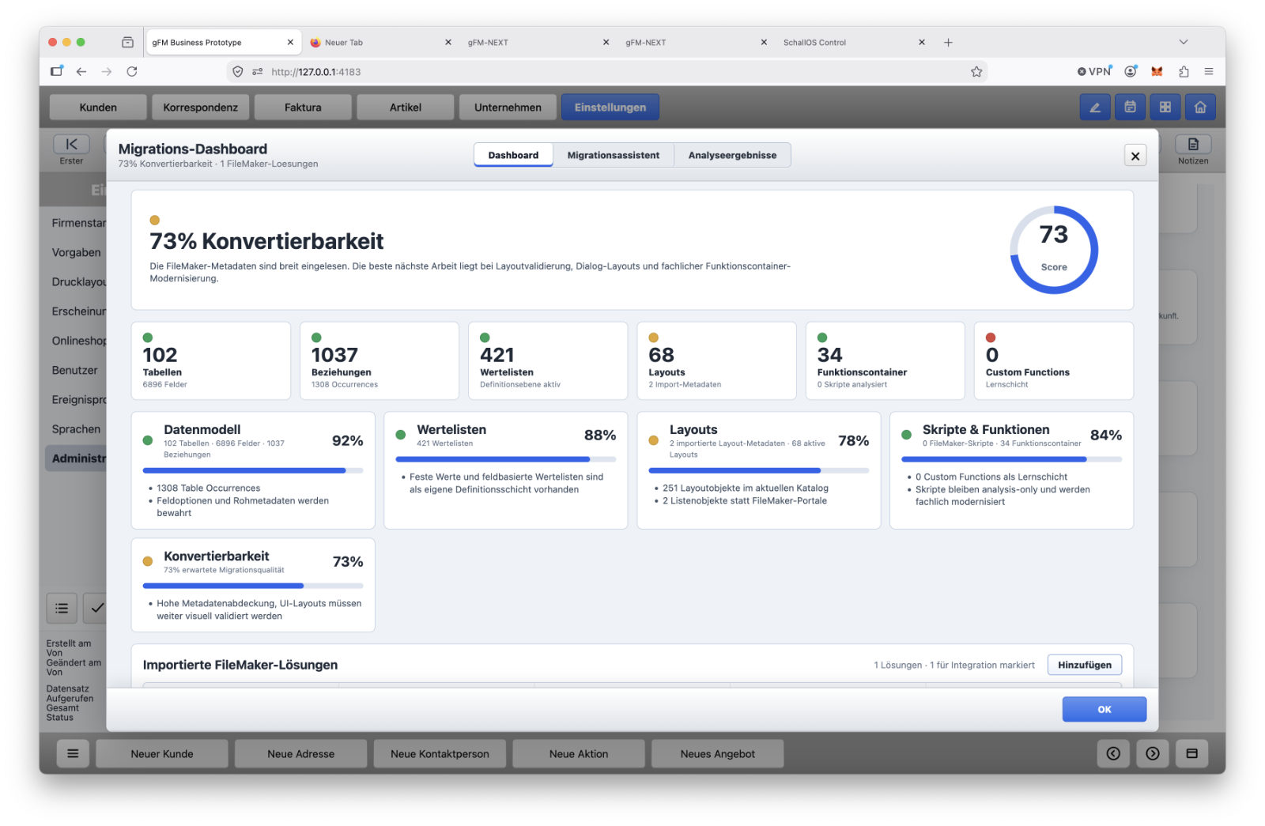Click the home icon in top toolbar
The width and height of the screenshot is (1265, 826).
point(1199,107)
